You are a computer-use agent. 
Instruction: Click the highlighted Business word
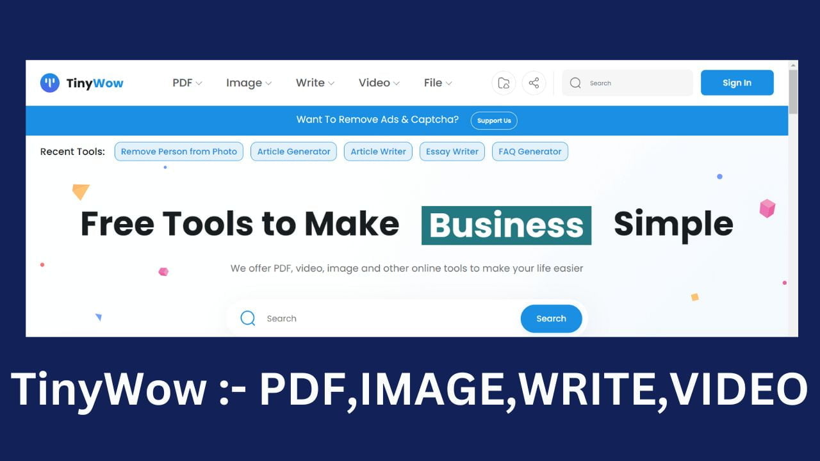[x=506, y=225]
